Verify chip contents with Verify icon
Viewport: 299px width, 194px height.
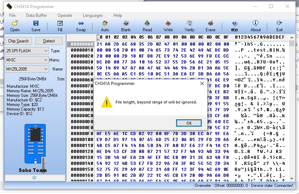click(x=189, y=26)
